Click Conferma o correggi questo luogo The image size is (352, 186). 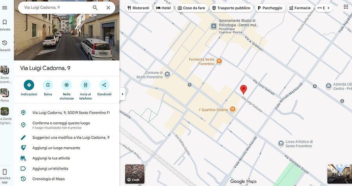coord(66,125)
